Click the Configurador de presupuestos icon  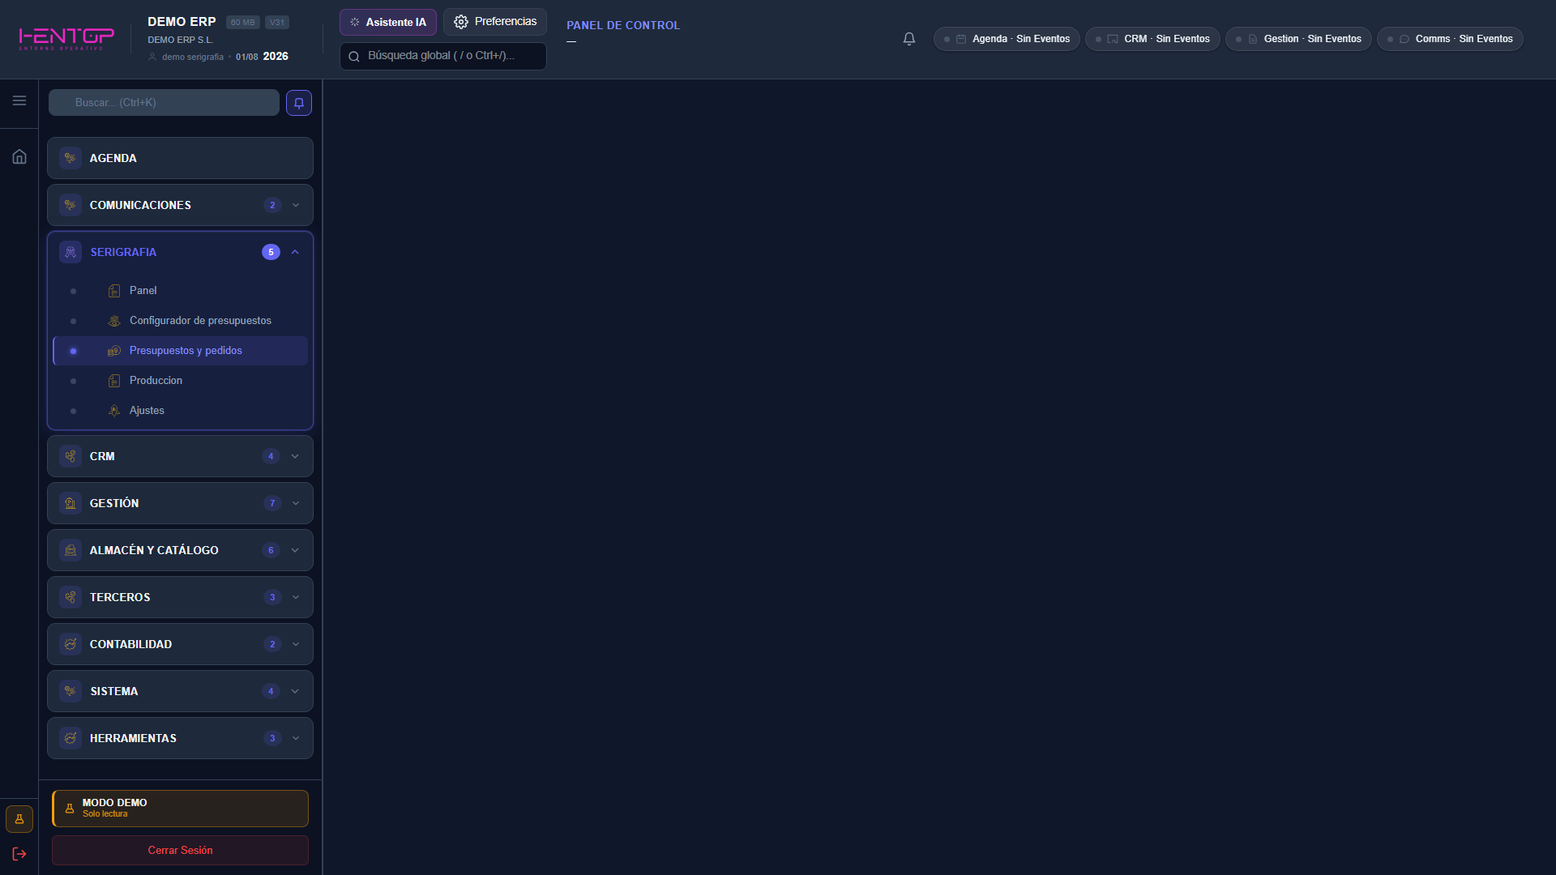pos(114,321)
